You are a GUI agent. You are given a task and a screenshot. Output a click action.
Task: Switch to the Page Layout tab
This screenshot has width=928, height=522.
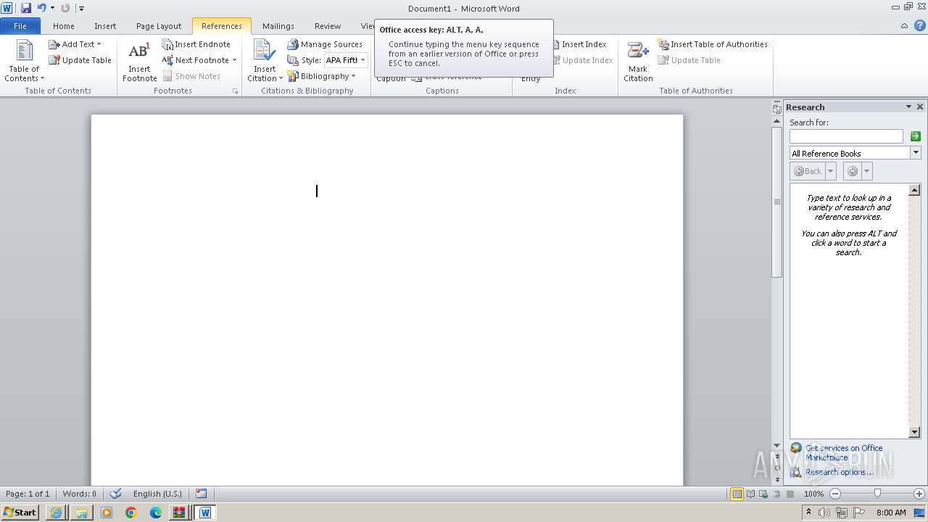pyautogui.click(x=159, y=26)
